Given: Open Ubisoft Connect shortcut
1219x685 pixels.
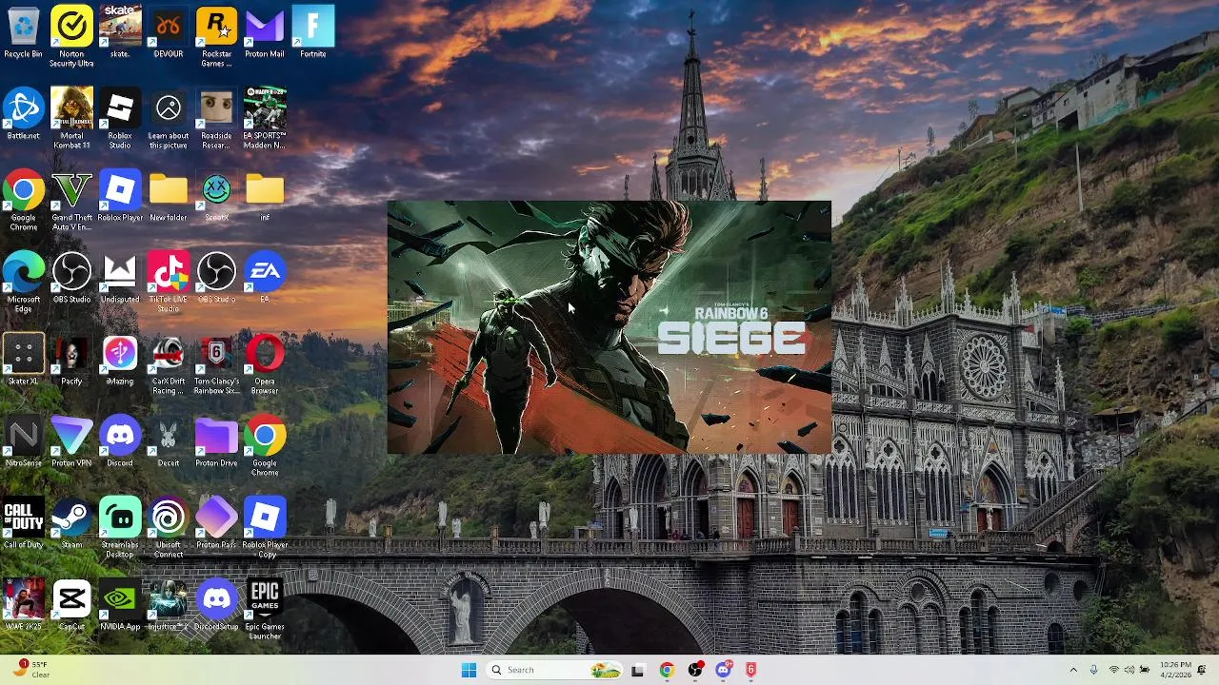Looking at the screenshot, I should [x=169, y=528].
